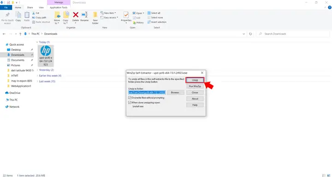The height and width of the screenshot is (177, 332).
Task: Select the Rename icon in ribbon
Action: click(x=84, y=15)
